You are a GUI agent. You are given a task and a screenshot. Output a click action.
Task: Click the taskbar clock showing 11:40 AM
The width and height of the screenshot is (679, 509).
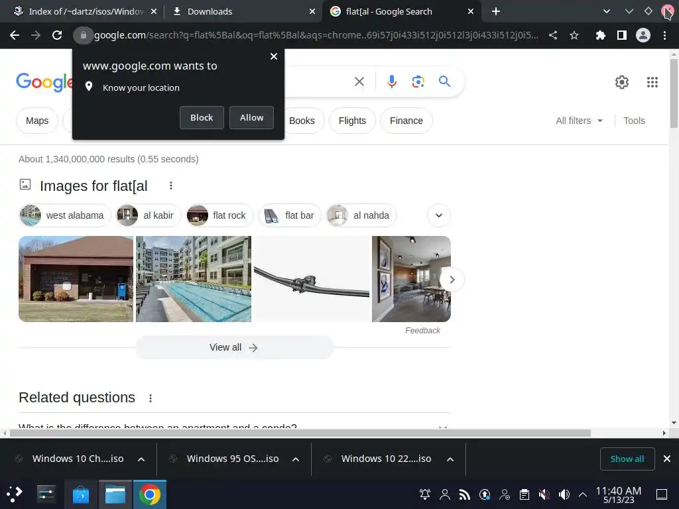point(619,494)
